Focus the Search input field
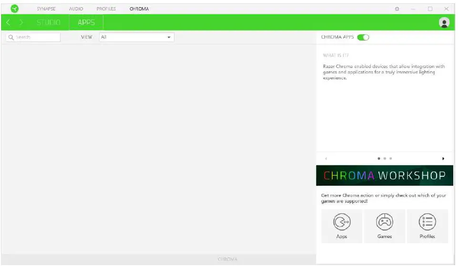Viewport: 459px width, 267px height. 33,37
